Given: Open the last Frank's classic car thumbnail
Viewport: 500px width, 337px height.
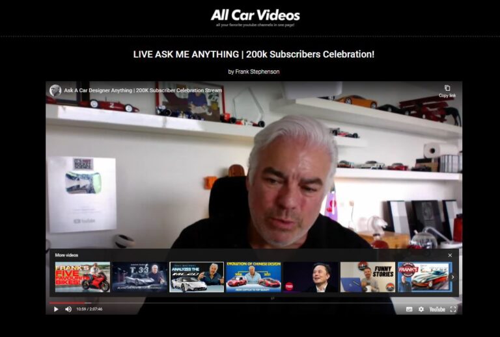Looking at the screenshot, I should [x=424, y=277].
